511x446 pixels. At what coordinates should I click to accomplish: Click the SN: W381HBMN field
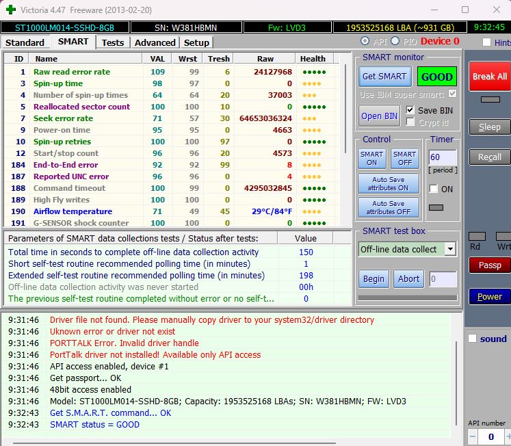pos(186,27)
